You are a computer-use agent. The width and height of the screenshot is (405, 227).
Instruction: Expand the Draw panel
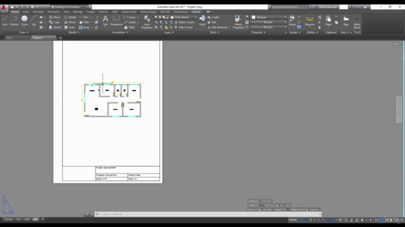[24, 32]
